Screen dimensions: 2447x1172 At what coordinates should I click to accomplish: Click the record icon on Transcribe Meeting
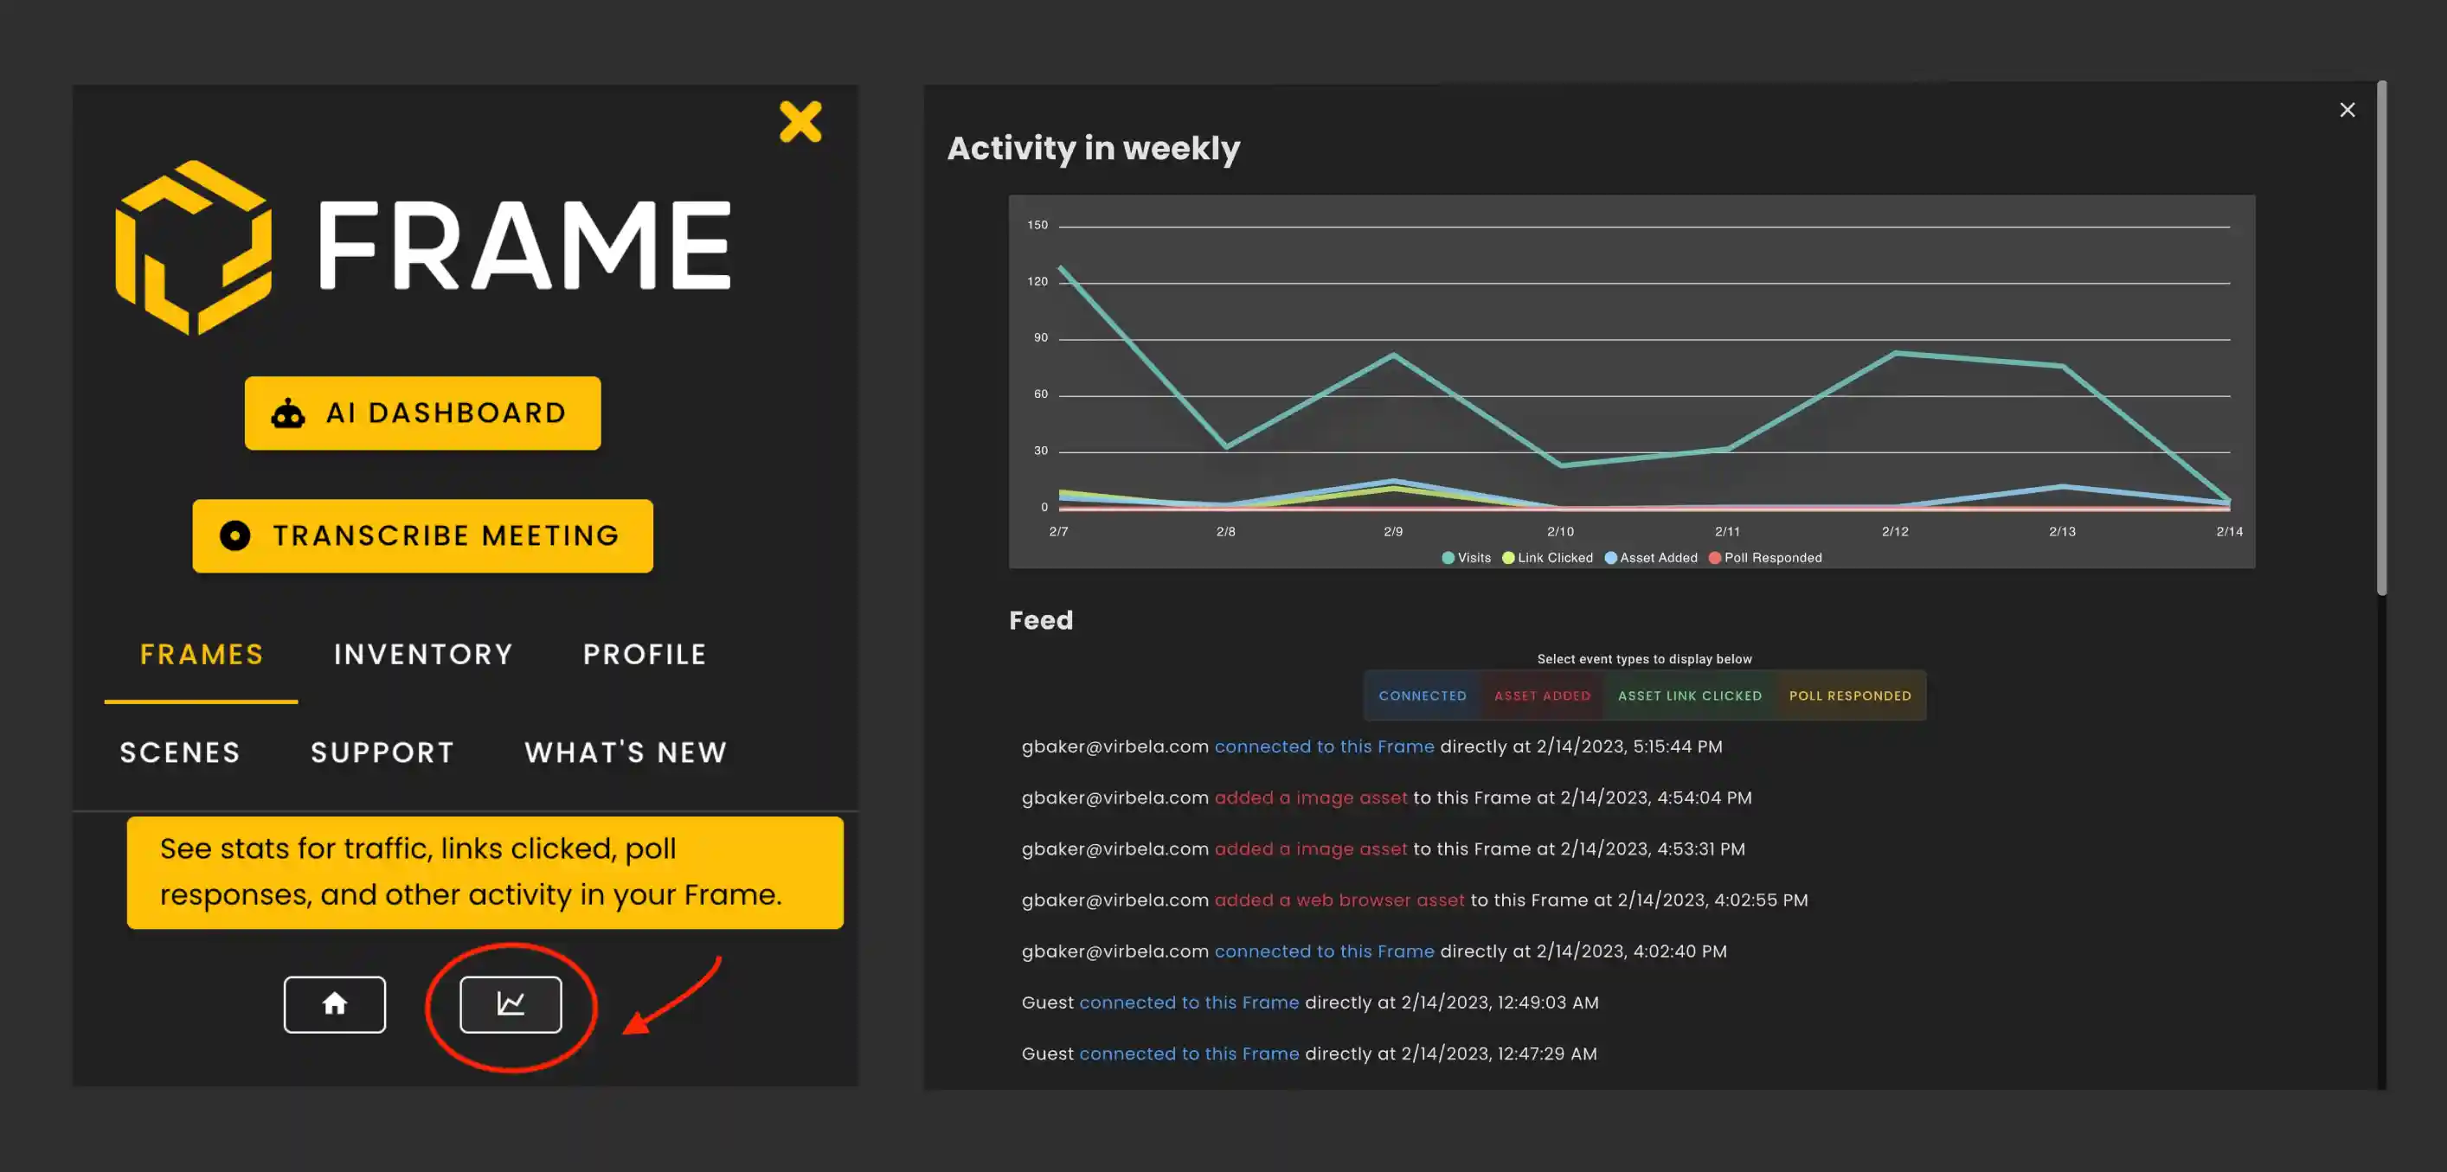pyautogui.click(x=234, y=535)
